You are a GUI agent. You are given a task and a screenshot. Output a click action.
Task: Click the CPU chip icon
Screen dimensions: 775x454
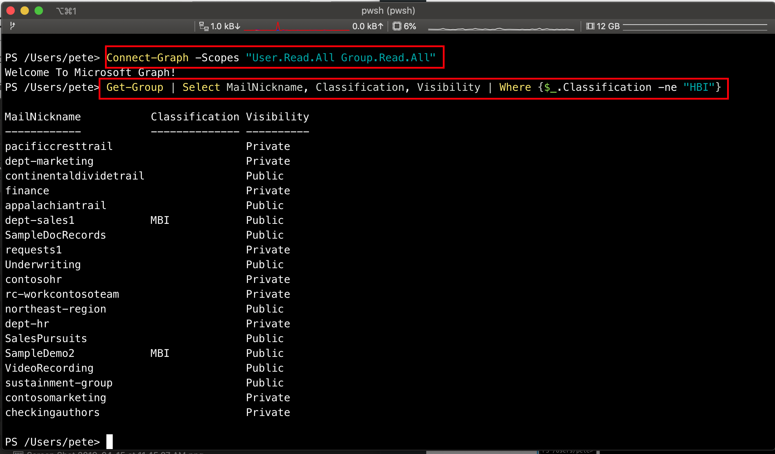(x=397, y=26)
